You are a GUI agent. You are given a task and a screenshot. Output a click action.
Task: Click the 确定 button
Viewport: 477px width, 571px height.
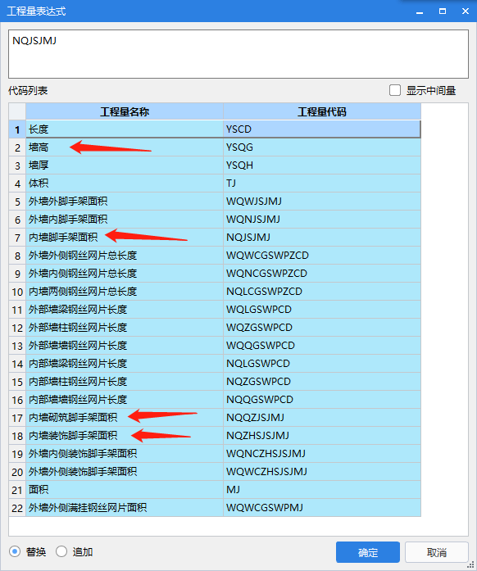pos(368,552)
